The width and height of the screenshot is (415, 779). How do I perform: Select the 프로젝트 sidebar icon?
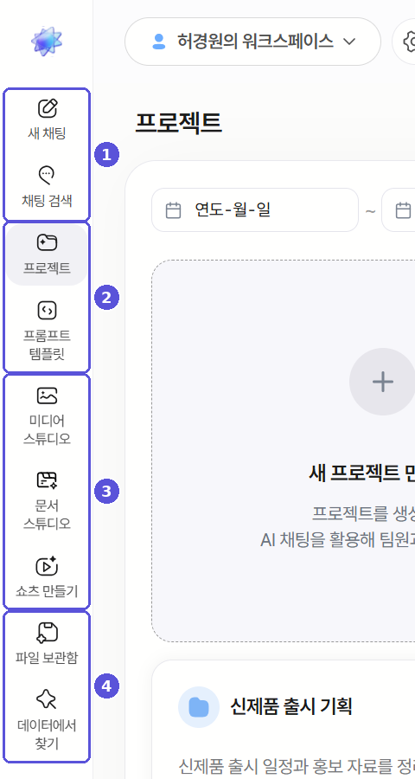coord(47,242)
